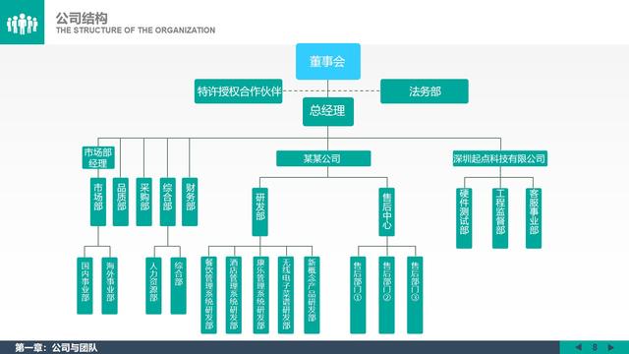The width and height of the screenshot is (629, 354).
Task: Click the people group icon in header
Action: [22, 24]
